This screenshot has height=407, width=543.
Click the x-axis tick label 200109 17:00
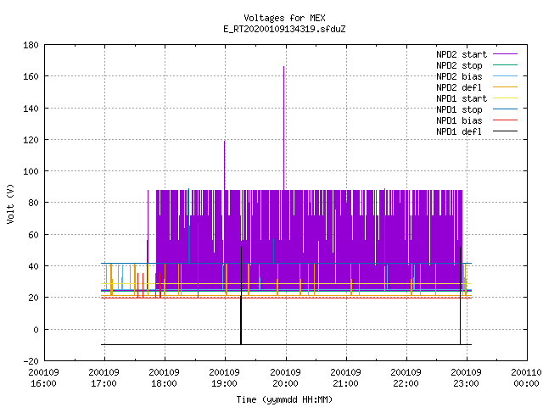[104, 378]
